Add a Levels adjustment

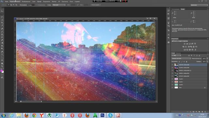(x=187, y=44)
